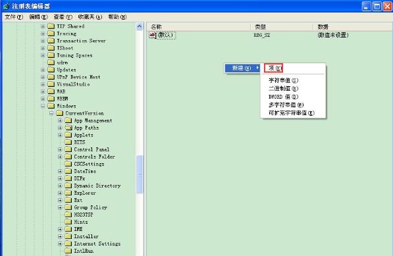Select the CurrentVersion key label
This screenshot has width=393, height=256.
[84, 113]
